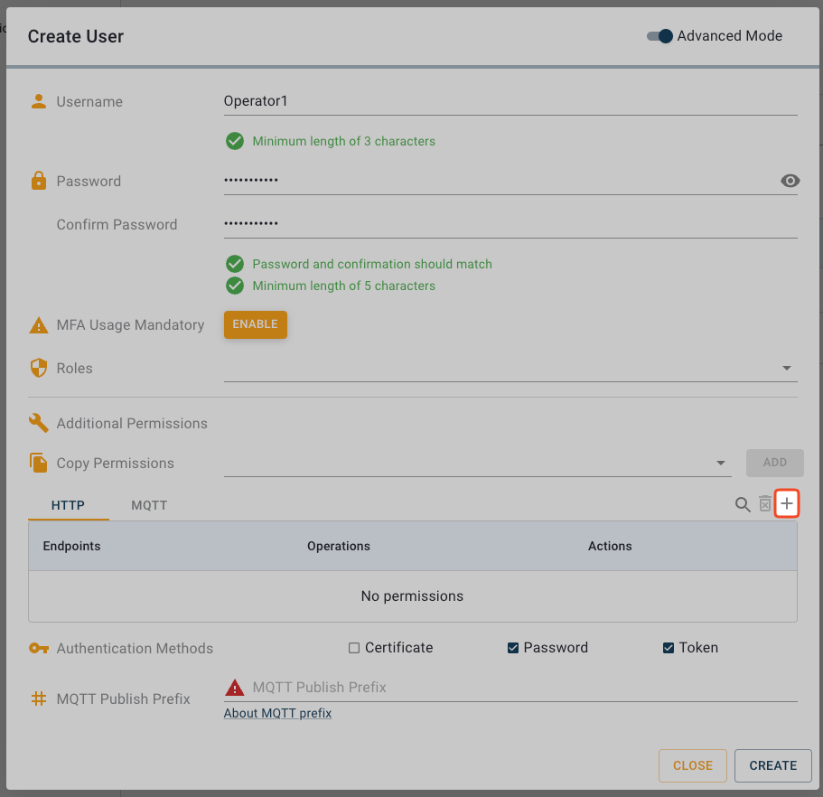Toggle the Certificate authentication checkbox
Screen dimensions: 823x797
click(x=355, y=647)
